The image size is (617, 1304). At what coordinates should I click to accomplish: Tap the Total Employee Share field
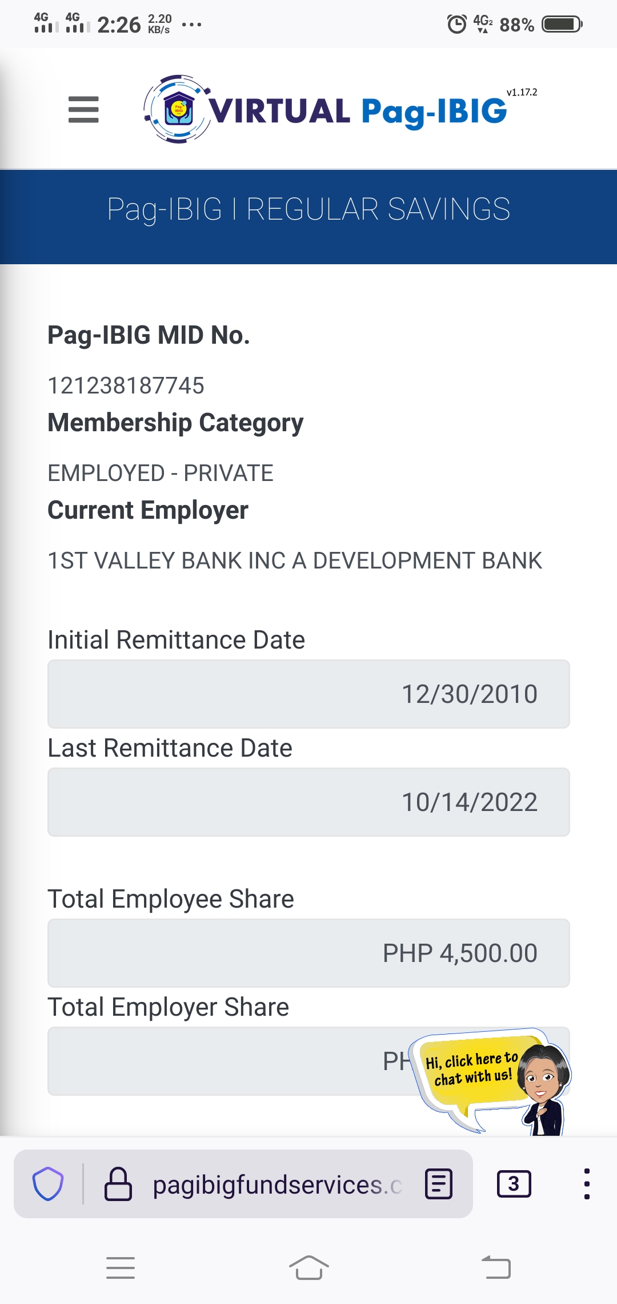308,953
